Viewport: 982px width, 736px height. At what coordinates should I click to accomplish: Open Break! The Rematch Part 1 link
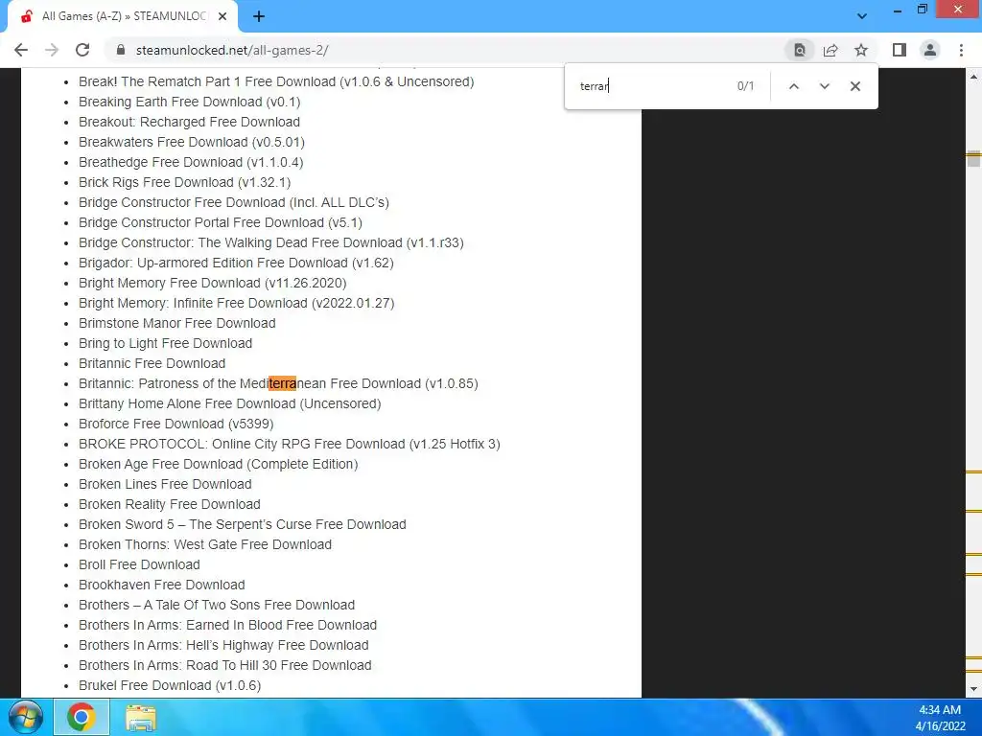tap(276, 82)
